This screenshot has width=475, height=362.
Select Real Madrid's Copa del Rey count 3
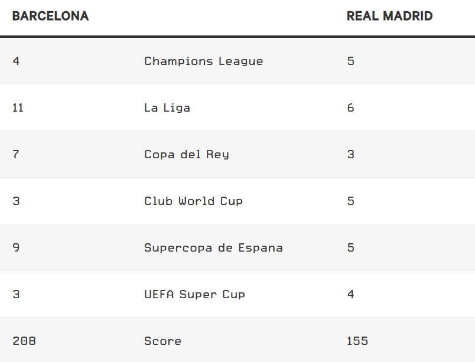pos(350,154)
